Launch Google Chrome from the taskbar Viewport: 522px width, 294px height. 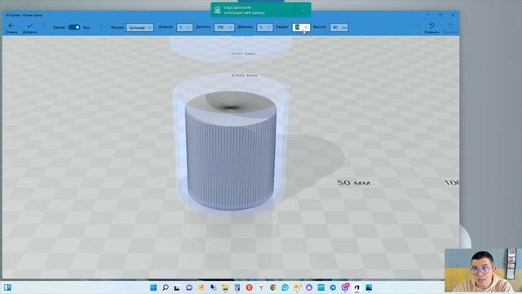273,287
